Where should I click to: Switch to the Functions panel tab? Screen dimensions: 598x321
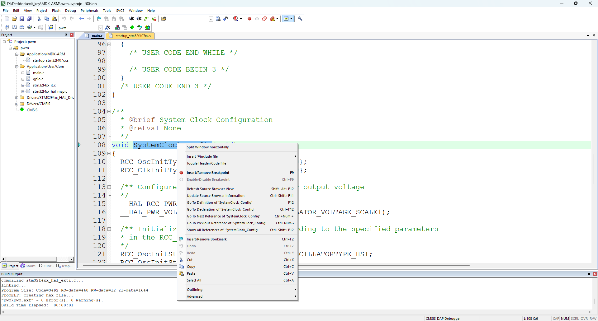point(46,266)
